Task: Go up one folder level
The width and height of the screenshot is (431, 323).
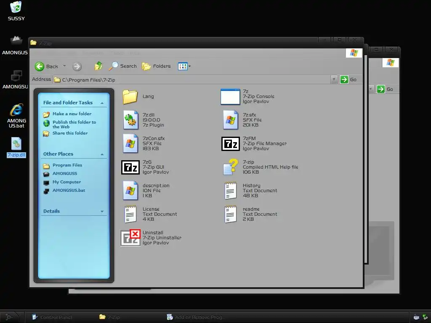Action: [x=98, y=66]
